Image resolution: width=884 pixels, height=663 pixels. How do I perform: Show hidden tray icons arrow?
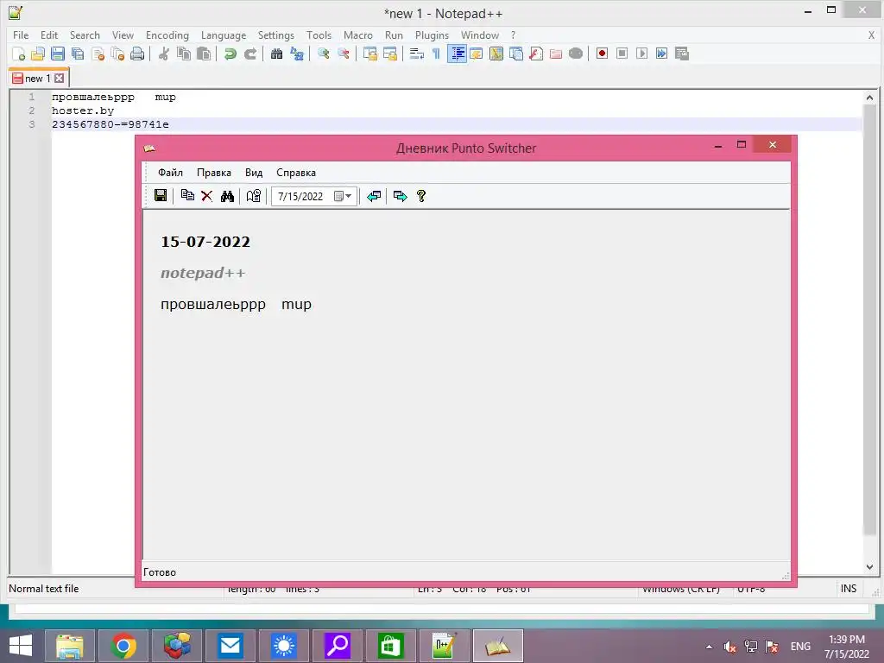(x=709, y=647)
